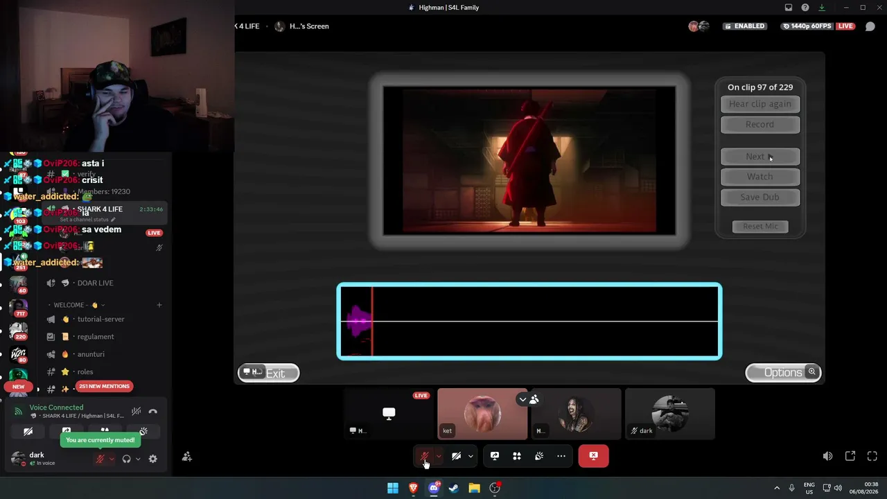Click the NEW servers indicator pill
887x499 pixels.
(19, 387)
